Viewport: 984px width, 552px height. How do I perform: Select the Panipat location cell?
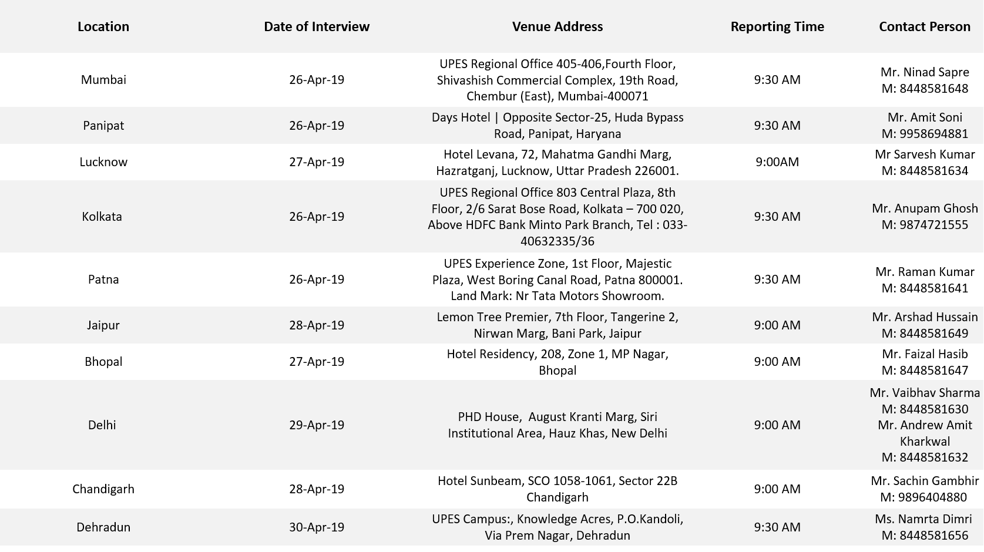pos(103,126)
